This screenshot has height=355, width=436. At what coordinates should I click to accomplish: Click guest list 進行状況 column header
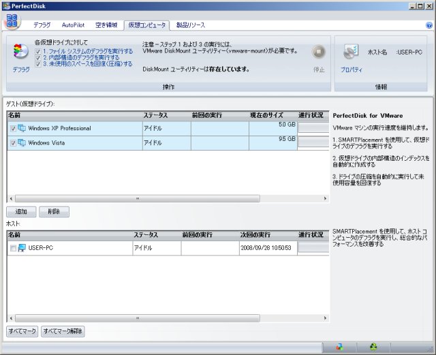[x=313, y=115]
